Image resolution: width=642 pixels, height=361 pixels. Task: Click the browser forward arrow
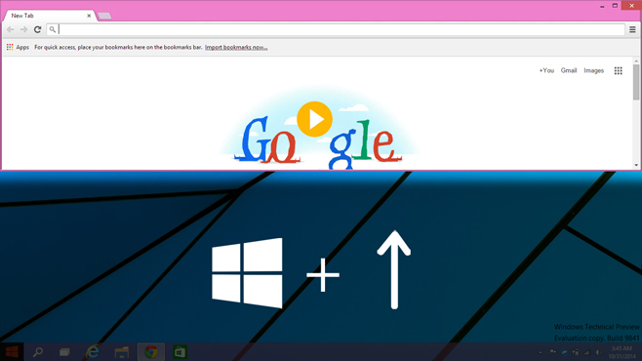(23, 29)
